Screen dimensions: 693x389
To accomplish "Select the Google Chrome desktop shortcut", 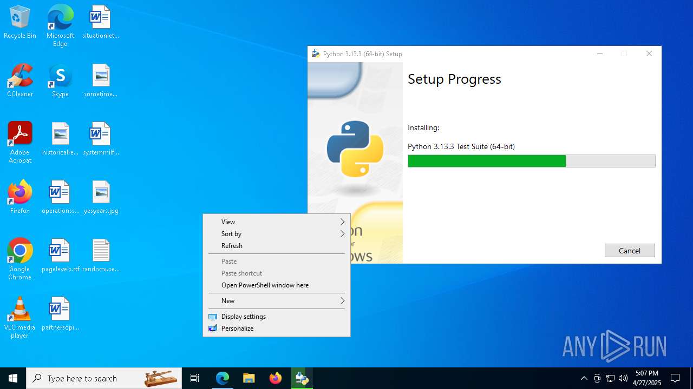I will click(x=20, y=259).
